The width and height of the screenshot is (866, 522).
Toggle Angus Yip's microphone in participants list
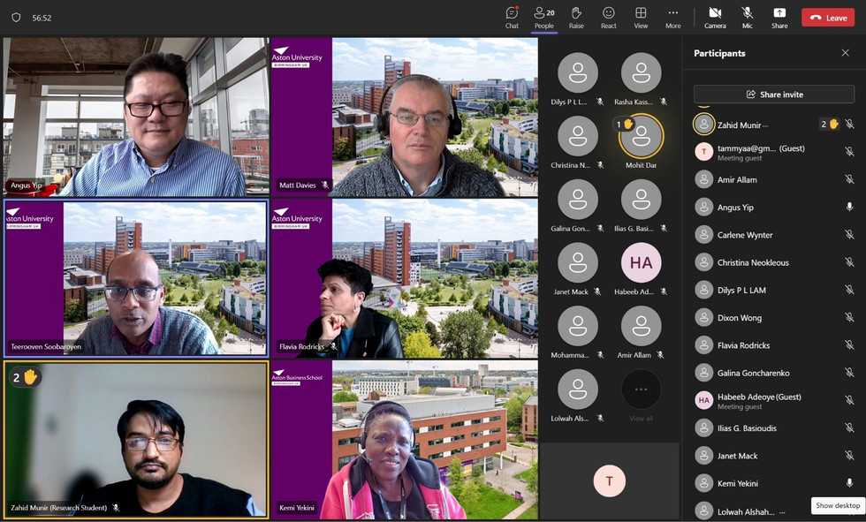pyautogui.click(x=849, y=208)
